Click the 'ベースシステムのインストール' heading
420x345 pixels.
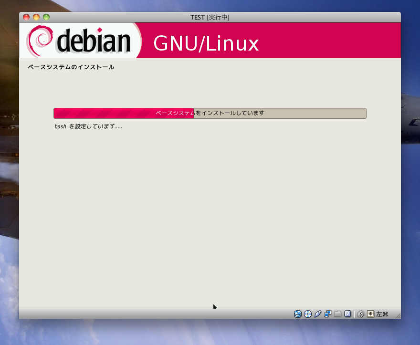pyautogui.click(x=71, y=67)
